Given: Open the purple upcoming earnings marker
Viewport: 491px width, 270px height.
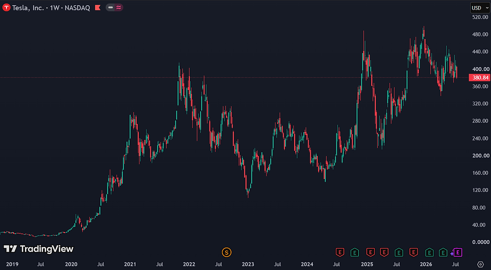Looking at the screenshot, I should tap(458, 252).
